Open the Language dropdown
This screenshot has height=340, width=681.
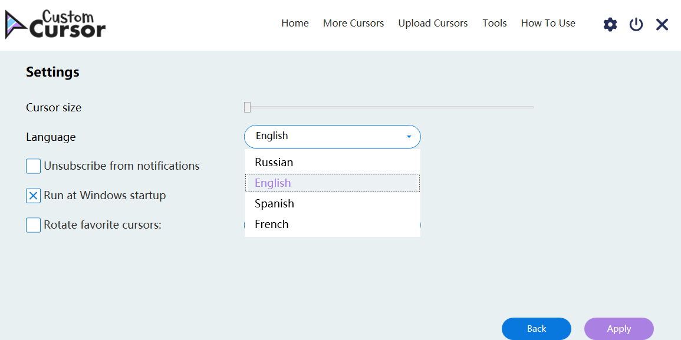pyautogui.click(x=332, y=136)
